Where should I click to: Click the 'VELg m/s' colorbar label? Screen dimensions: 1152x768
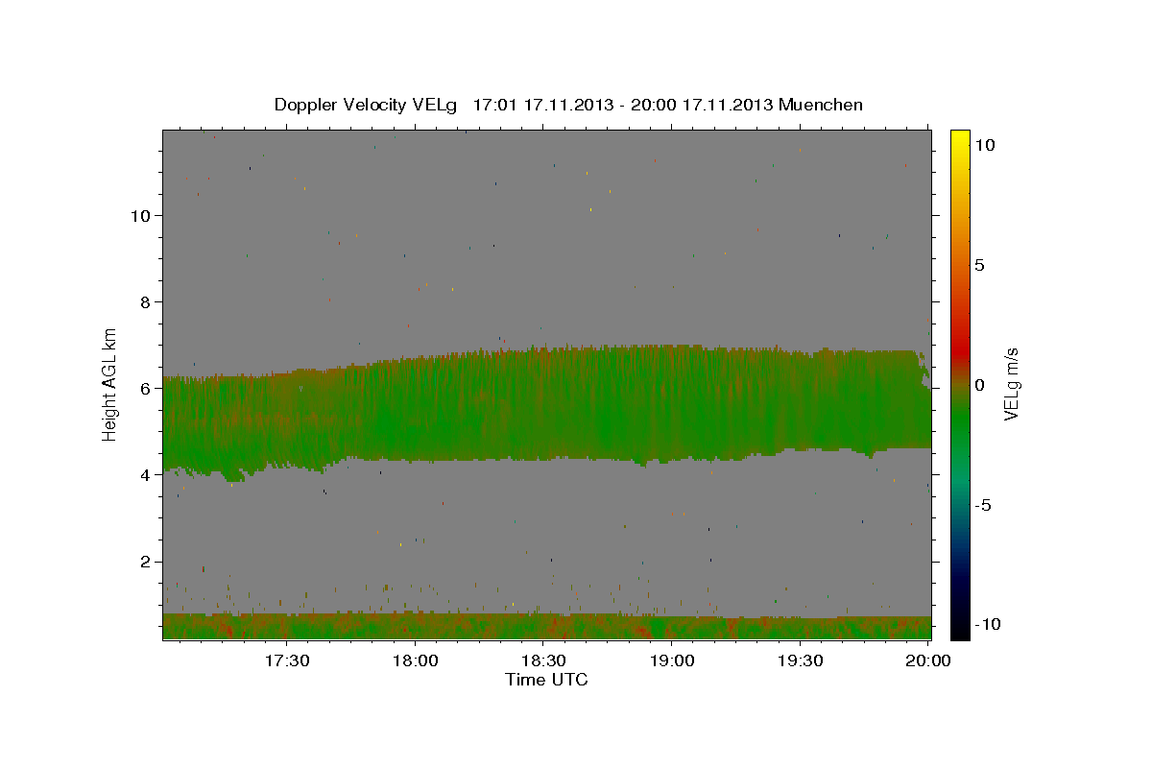coord(1012,384)
